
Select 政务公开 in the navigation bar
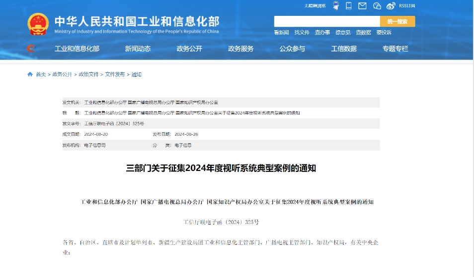(x=189, y=49)
